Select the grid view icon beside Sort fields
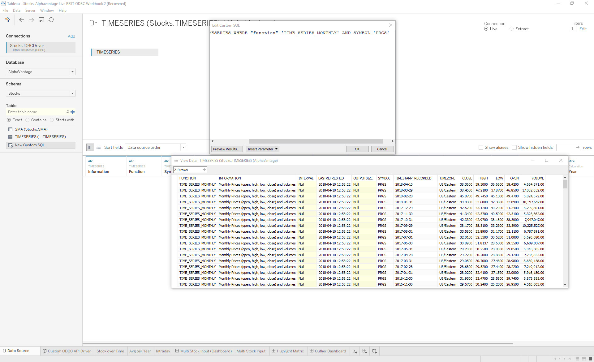Screen dimensions: 594x362 [x=90, y=147]
